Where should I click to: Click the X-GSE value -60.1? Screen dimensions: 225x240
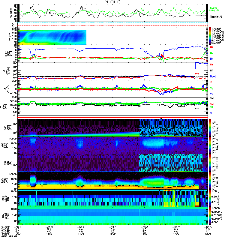[17, 227]
